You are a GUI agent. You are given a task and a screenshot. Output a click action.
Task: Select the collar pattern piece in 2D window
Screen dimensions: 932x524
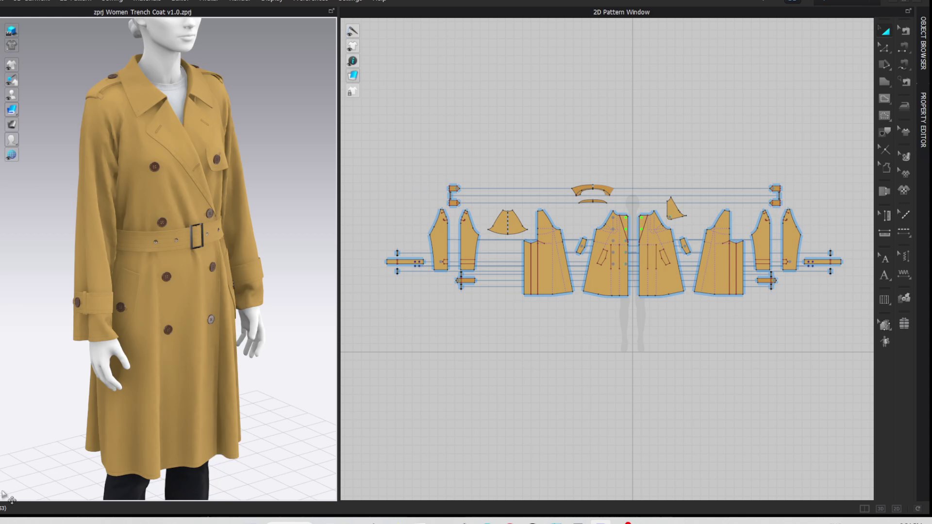coord(592,189)
